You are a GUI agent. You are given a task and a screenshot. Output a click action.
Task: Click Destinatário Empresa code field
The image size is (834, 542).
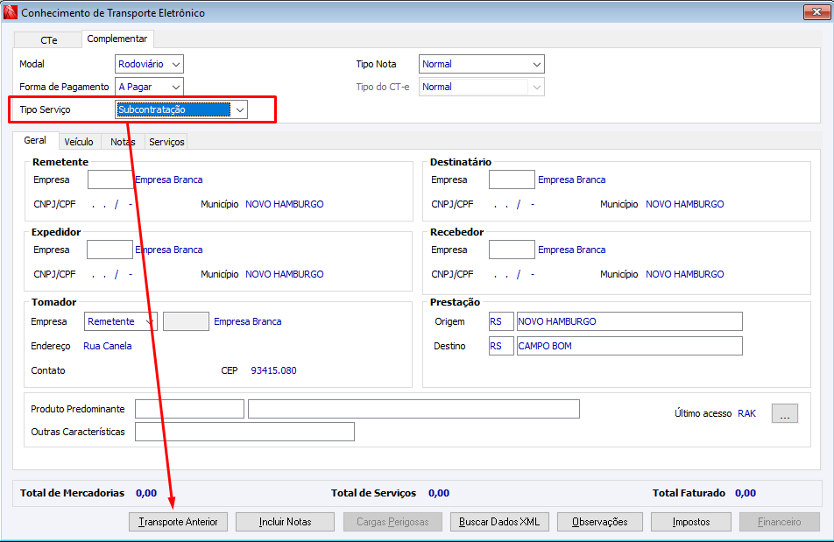[x=512, y=179]
